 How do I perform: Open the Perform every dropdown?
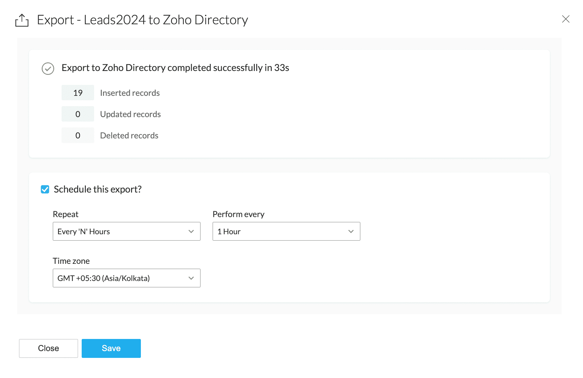click(286, 231)
